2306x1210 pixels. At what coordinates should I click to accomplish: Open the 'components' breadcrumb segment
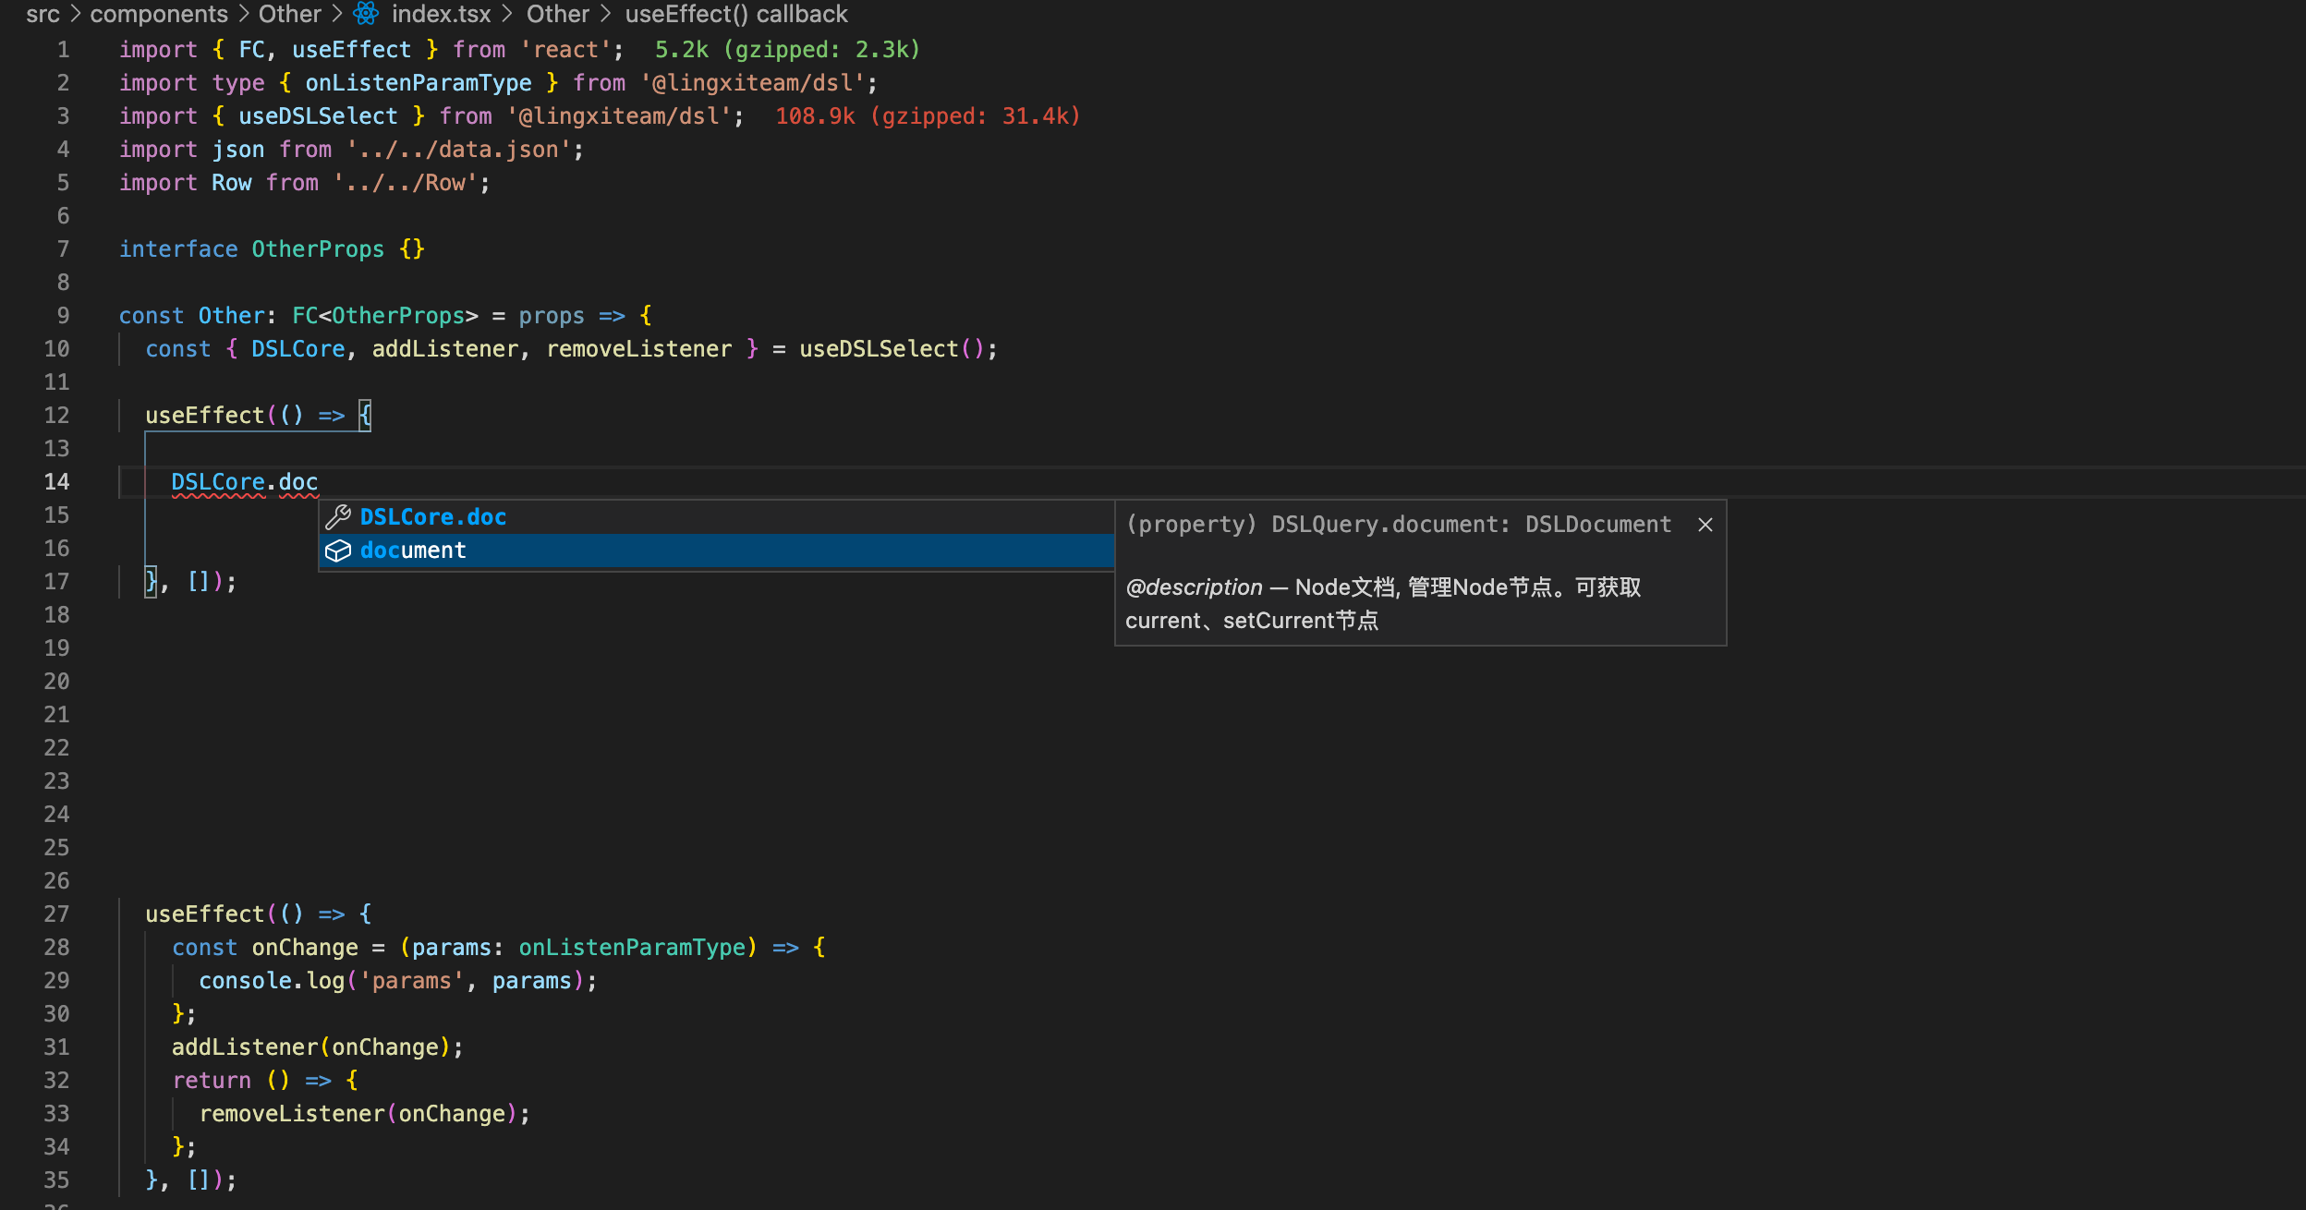[159, 14]
